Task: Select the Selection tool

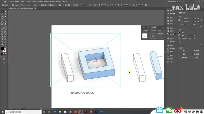Action: [2, 11]
